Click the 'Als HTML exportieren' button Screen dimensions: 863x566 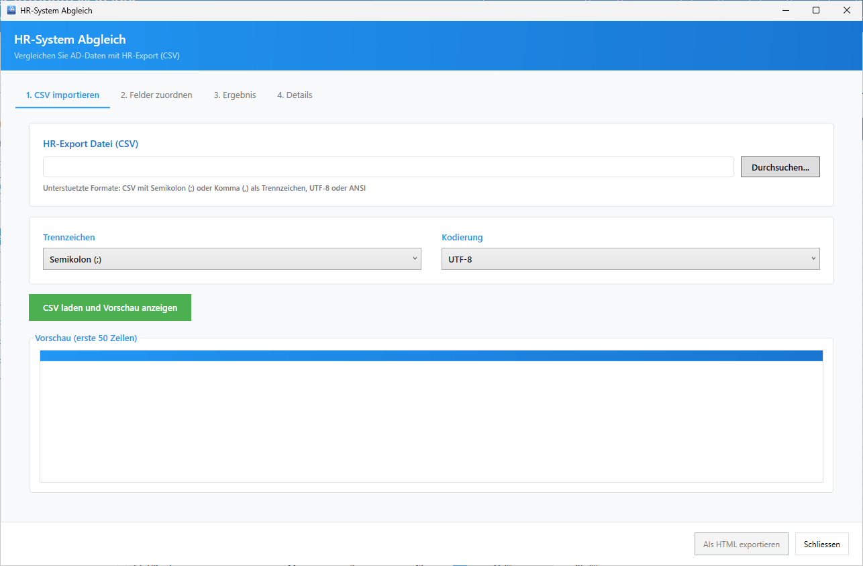tap(741, 544)
